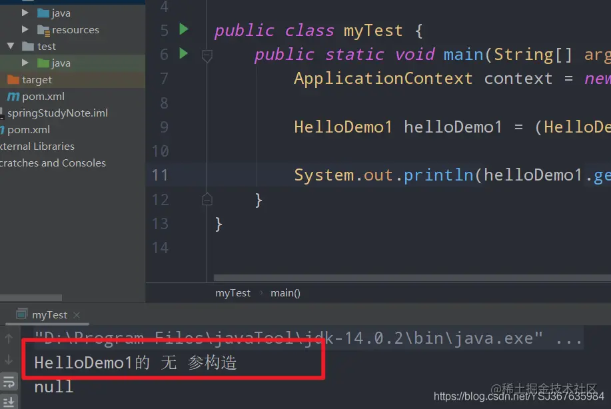Click the orange target folder icon

point(13,79)
